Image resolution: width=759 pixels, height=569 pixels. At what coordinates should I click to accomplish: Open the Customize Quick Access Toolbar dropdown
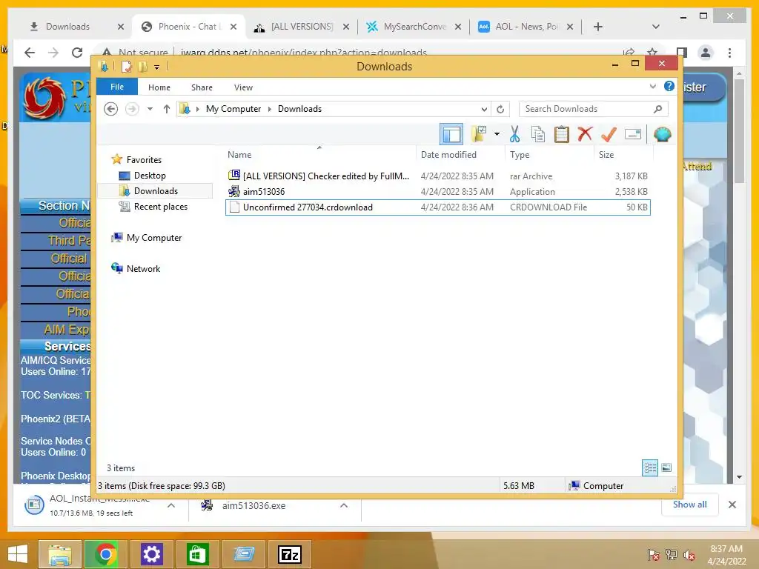157,67
